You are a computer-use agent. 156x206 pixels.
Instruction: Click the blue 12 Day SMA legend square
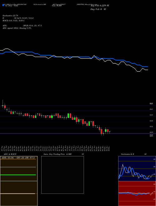(3, 5)
